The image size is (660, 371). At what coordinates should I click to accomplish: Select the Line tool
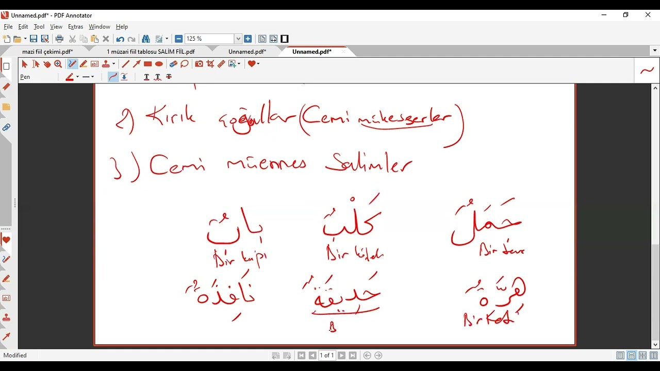125,64
